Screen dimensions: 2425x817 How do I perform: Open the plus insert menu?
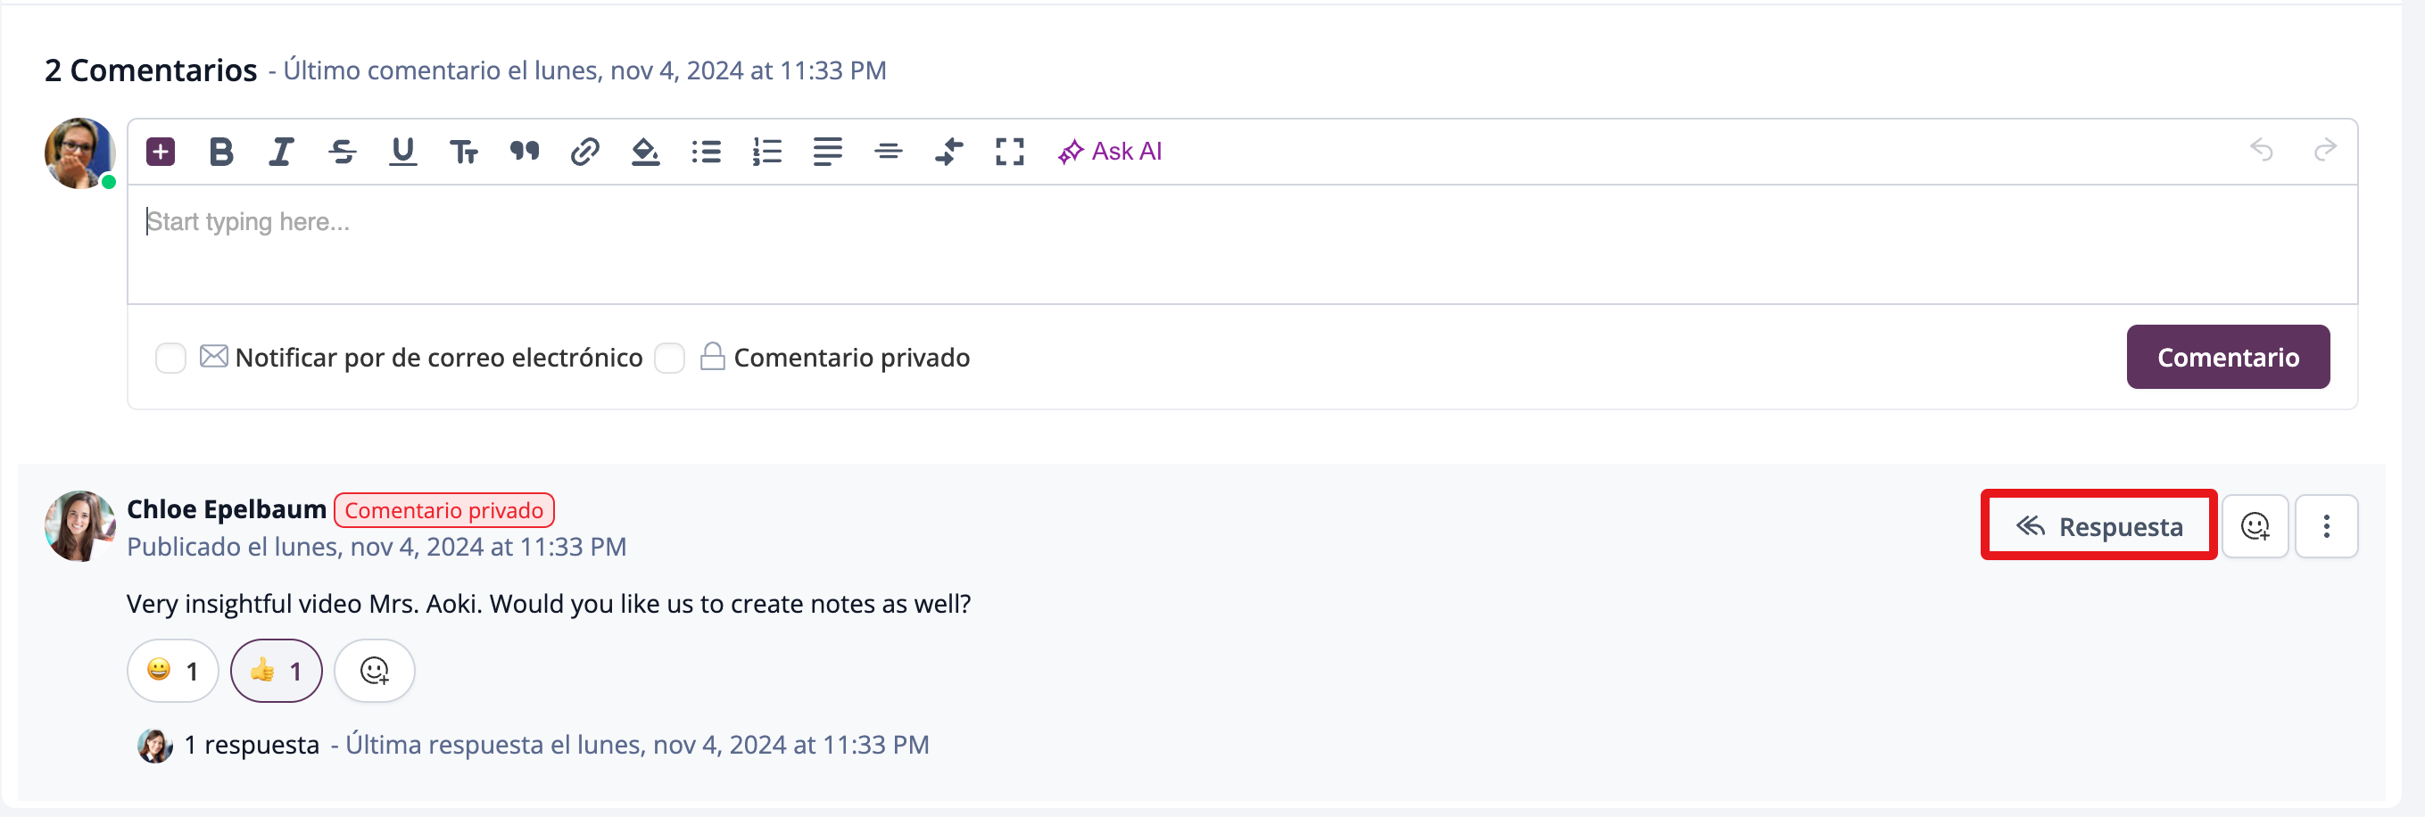161,152
